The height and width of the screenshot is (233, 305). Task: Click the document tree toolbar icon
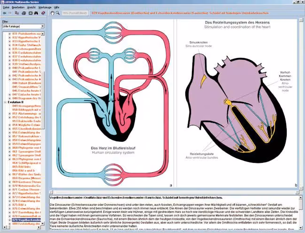pos(17,13)
